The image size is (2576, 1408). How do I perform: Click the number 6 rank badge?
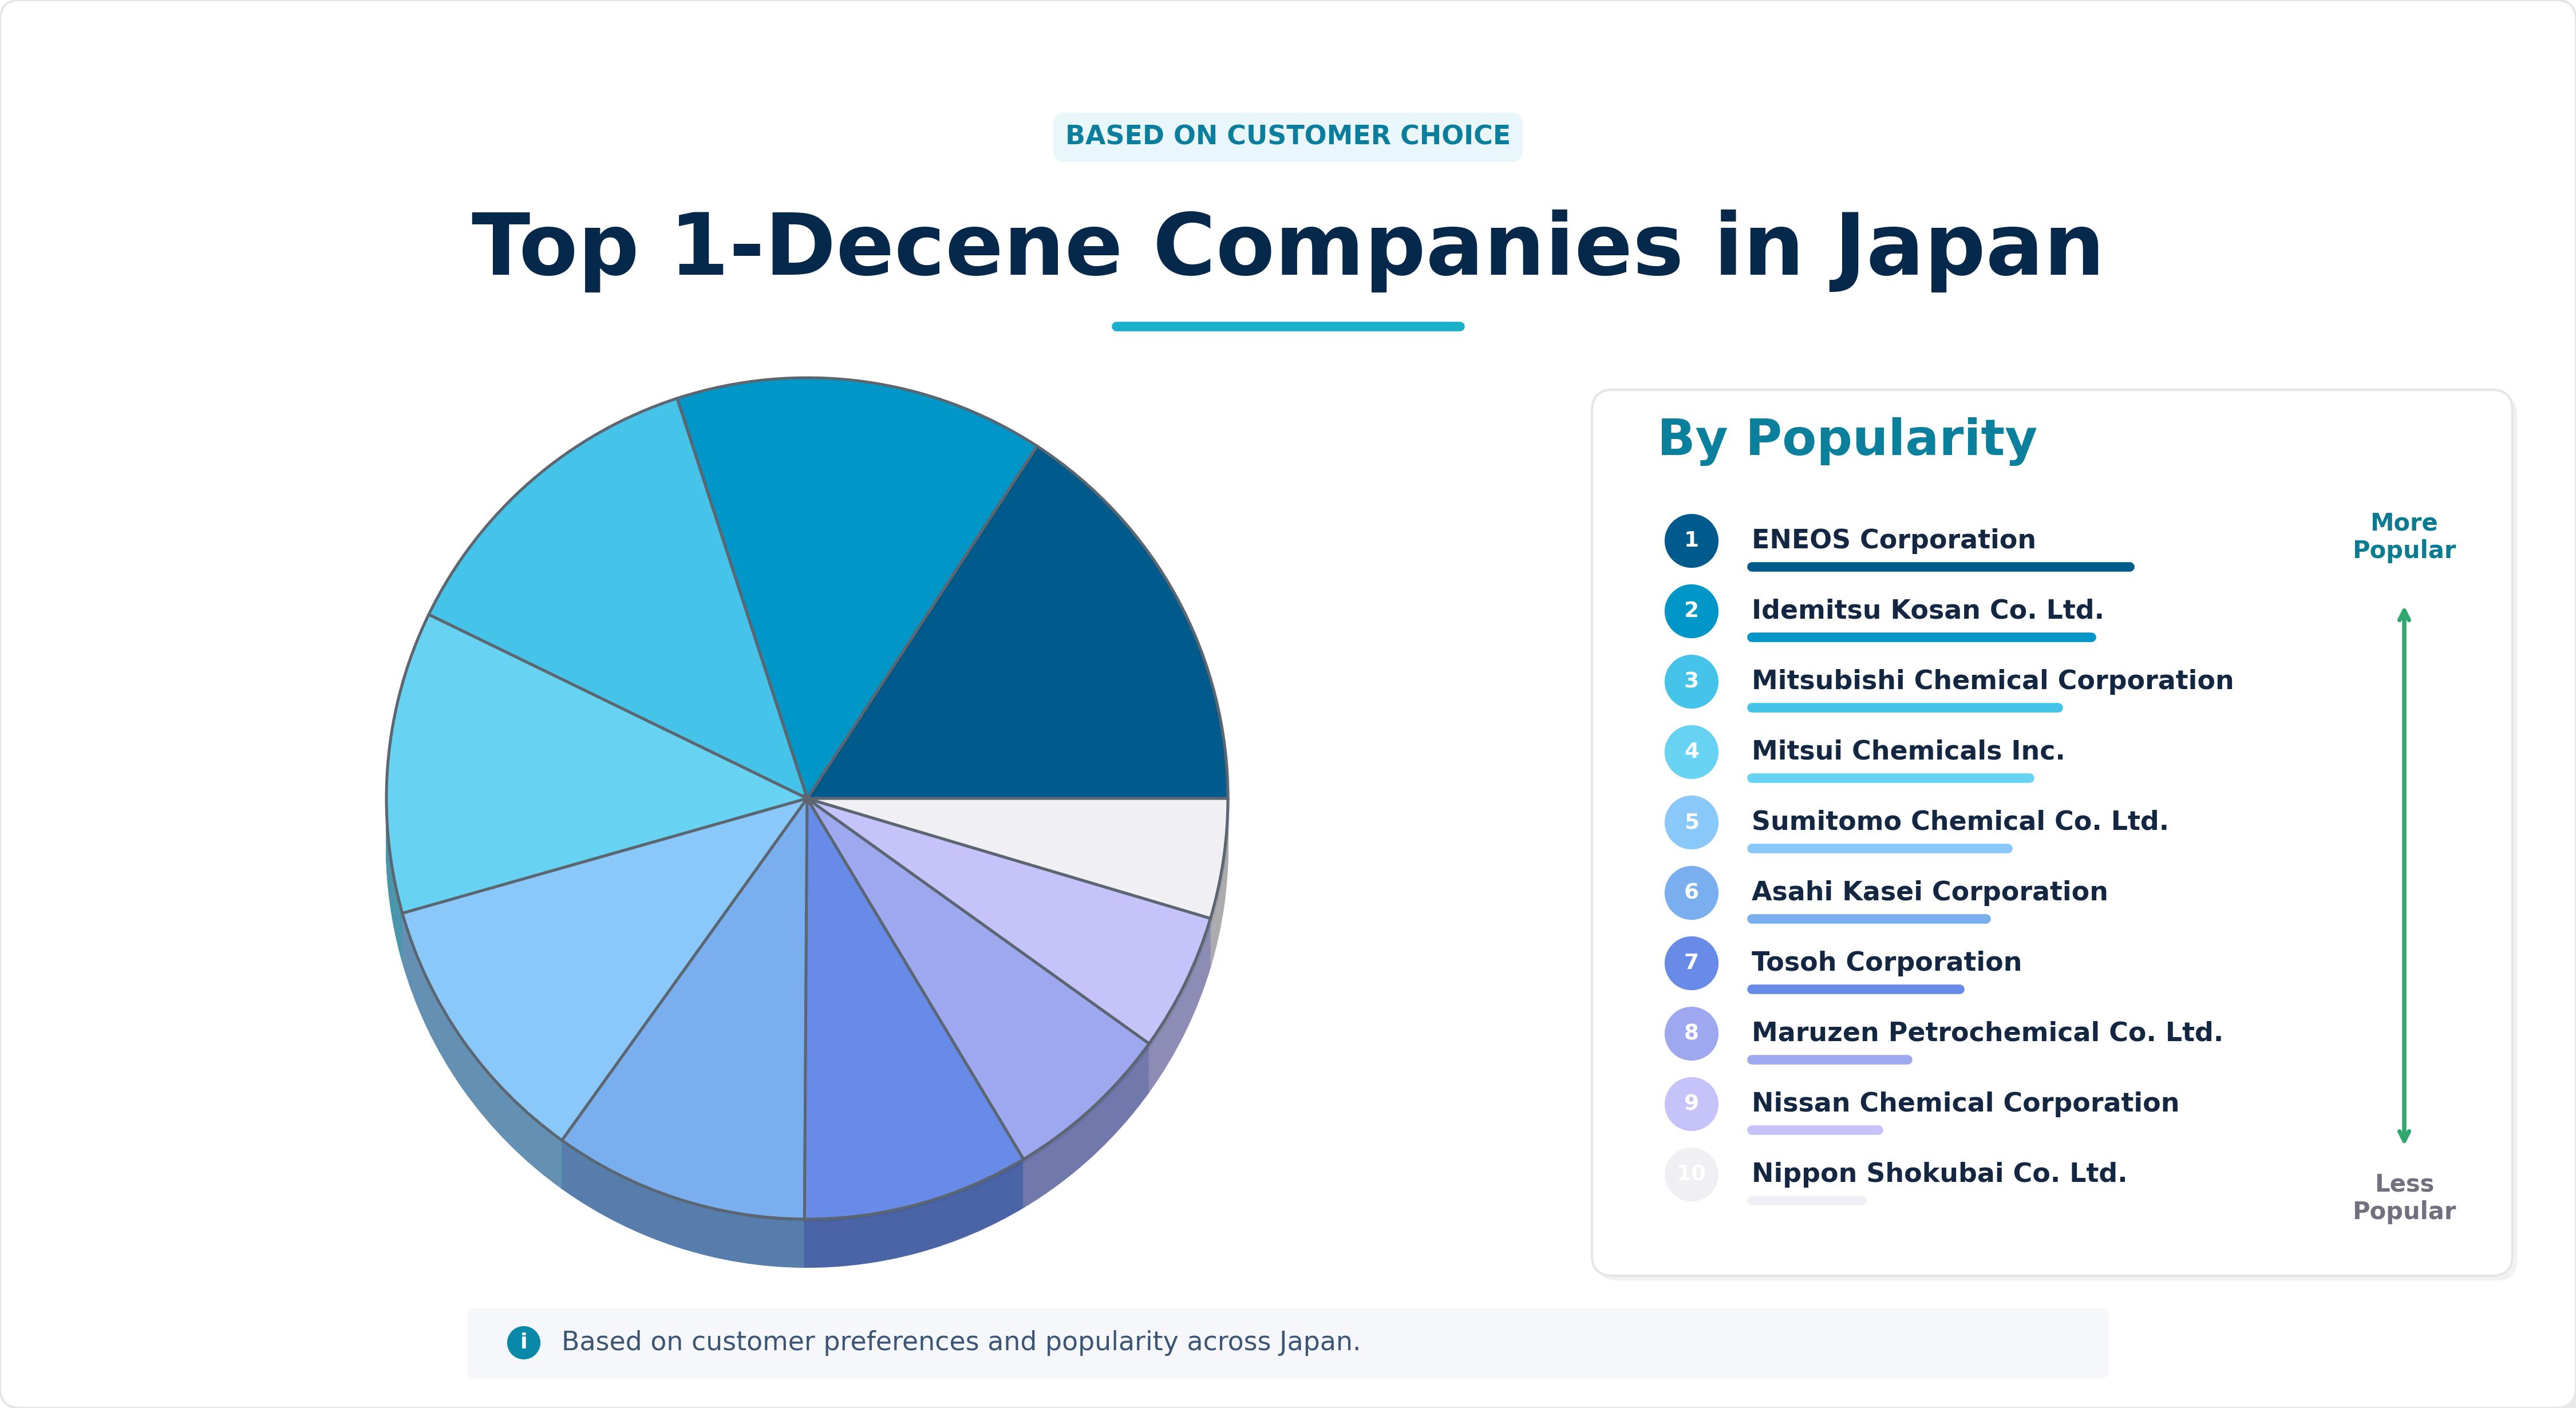1691,892
